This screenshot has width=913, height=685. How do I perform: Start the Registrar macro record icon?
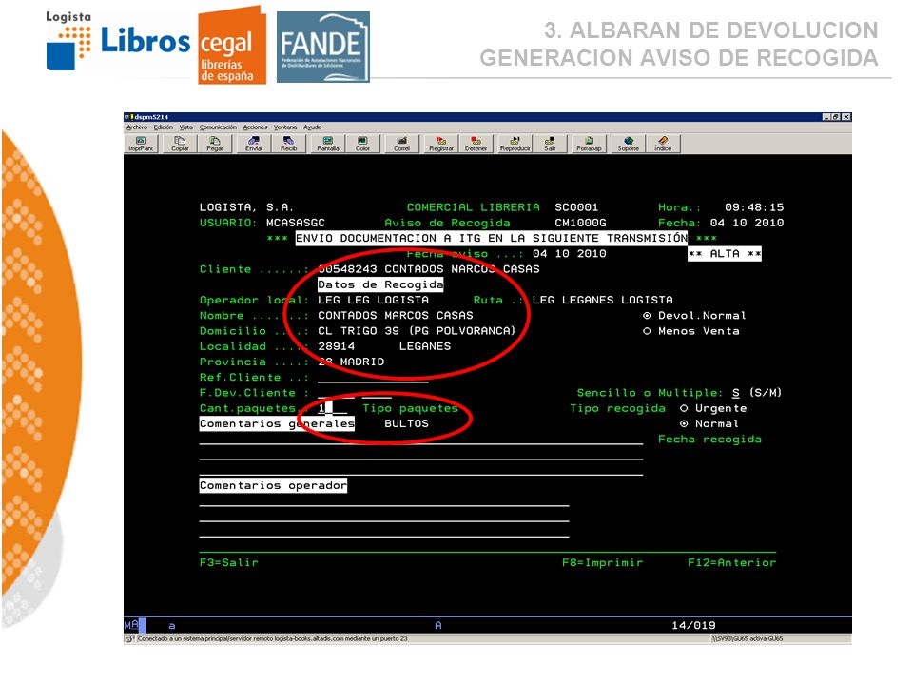tap(440, 144)
